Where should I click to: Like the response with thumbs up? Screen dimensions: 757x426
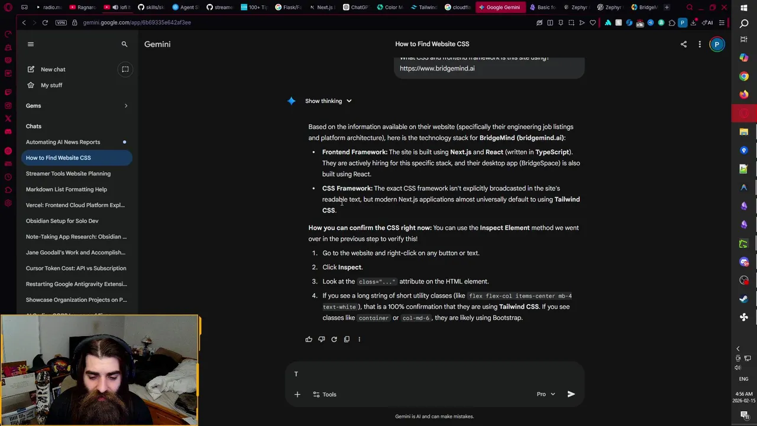[309, 339]
